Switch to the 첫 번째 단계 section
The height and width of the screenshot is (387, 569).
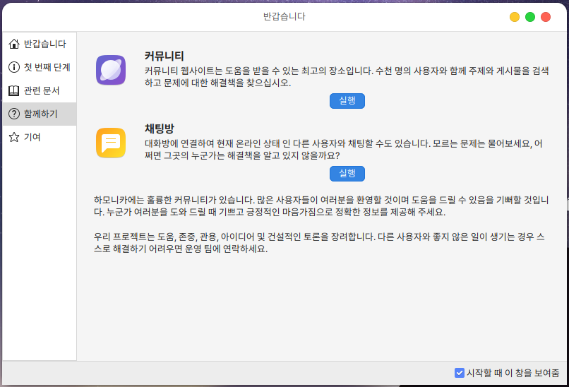[47, 67]
